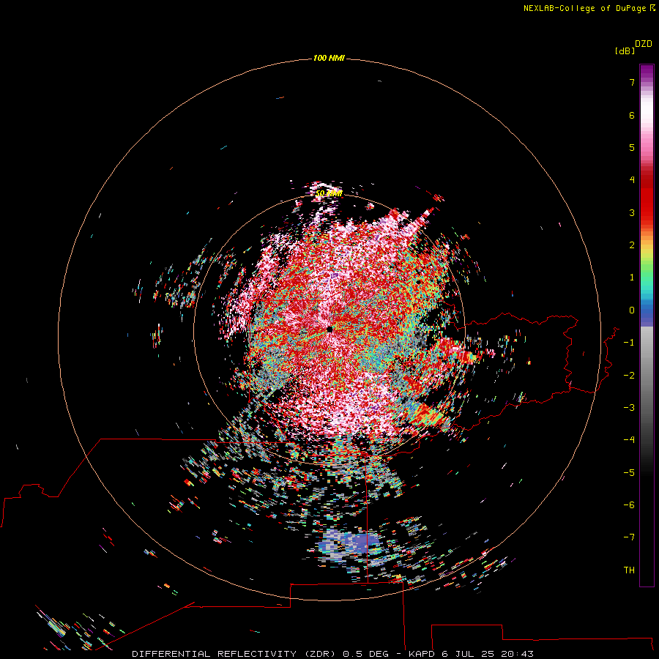Screen dimensions: 659x659
Task: Click the 50 NMI range ring label
Action: click(329, 193)
